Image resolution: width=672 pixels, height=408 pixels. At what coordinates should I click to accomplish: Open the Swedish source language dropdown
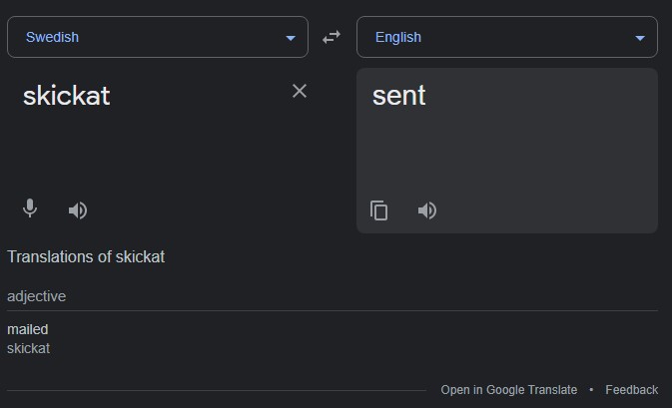(158, 37)
